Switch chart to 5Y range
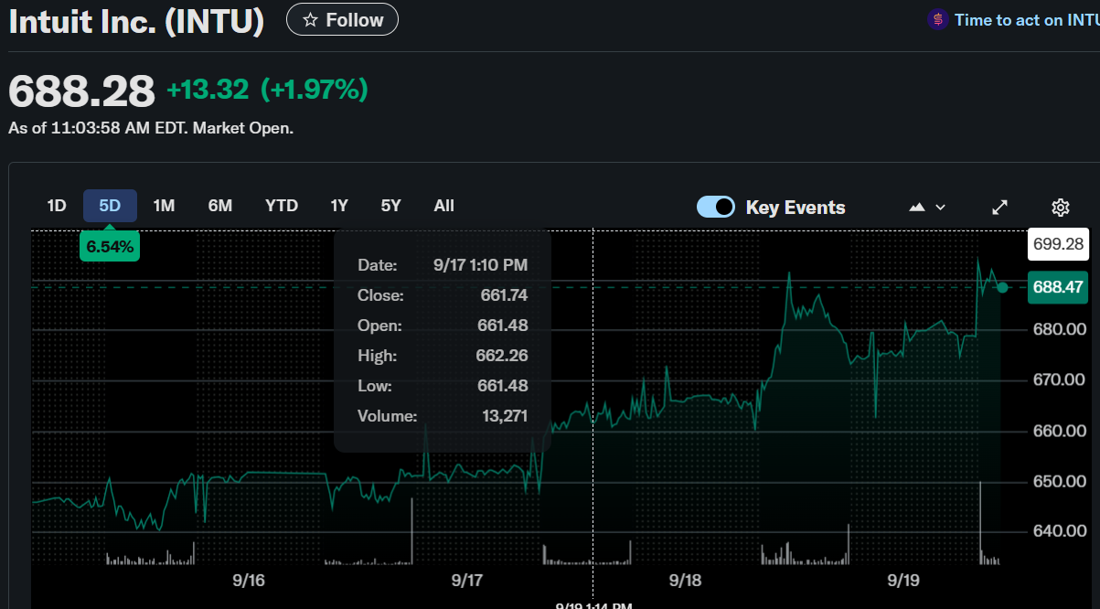The width and height of the screenshot is (1100, 609). (x=391, y=206)
